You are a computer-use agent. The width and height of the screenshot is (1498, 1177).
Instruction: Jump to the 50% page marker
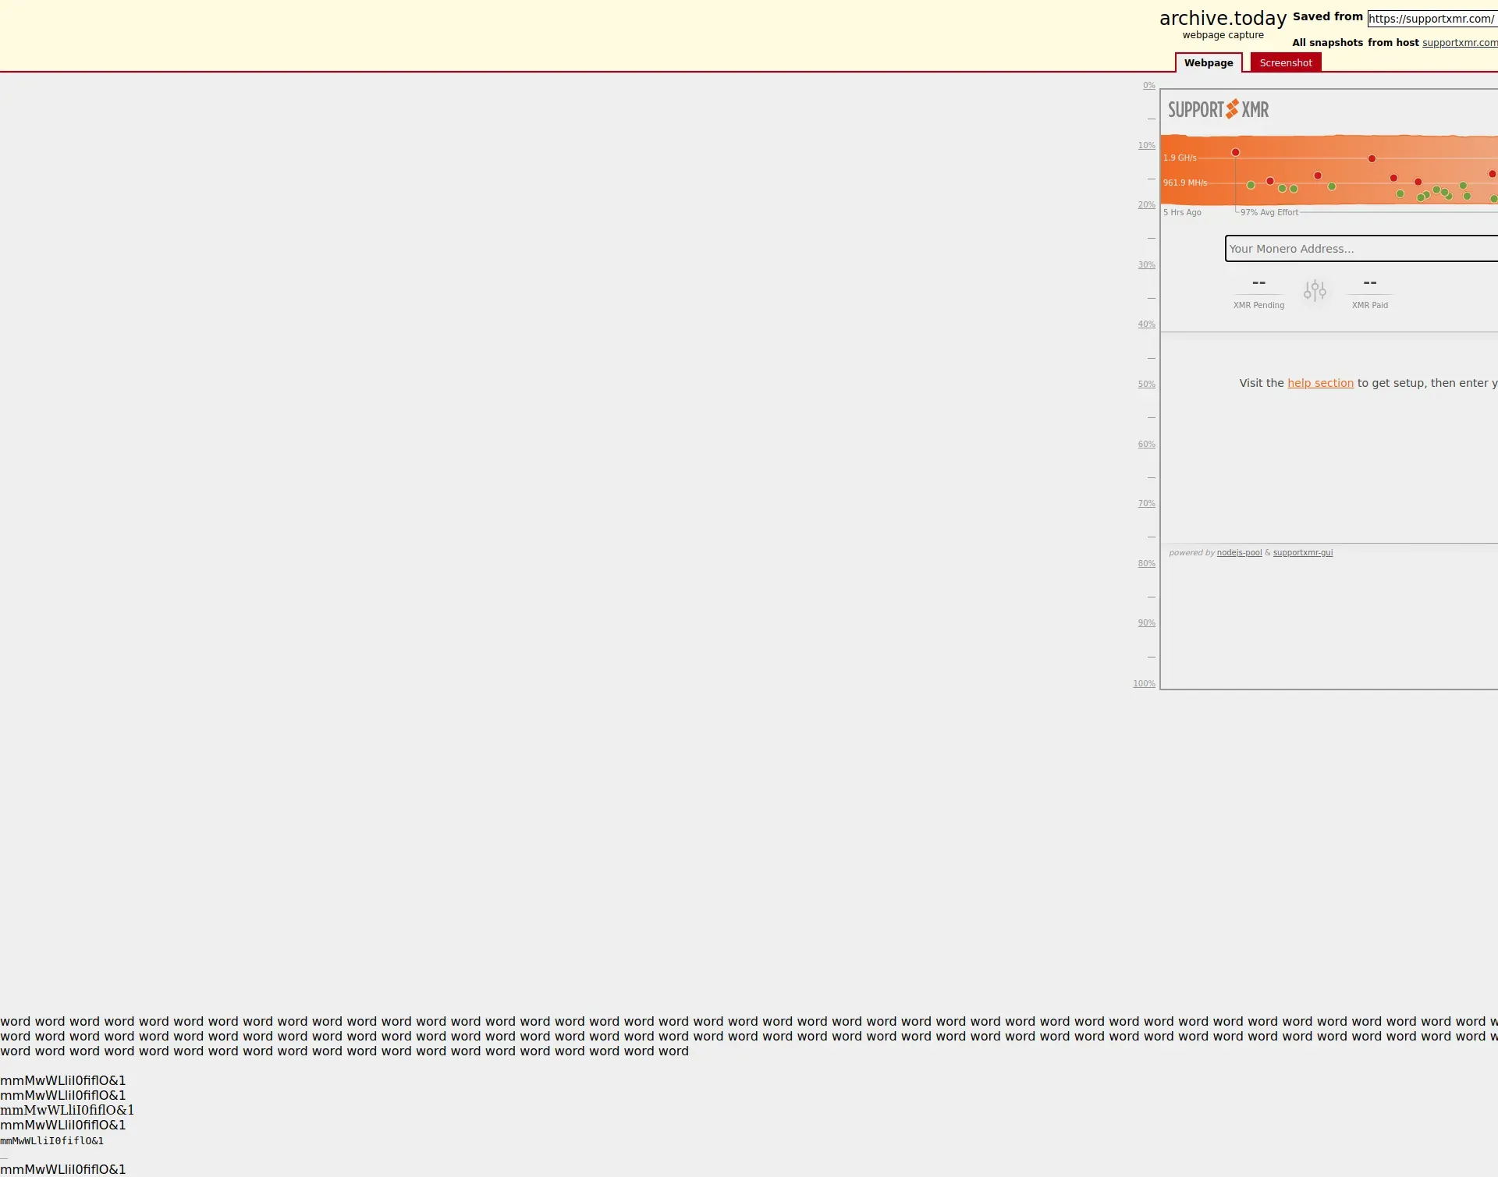point(1146,385)
